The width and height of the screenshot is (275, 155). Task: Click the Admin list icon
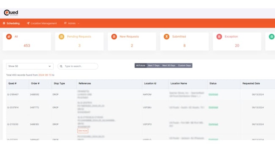pos(65,23)
